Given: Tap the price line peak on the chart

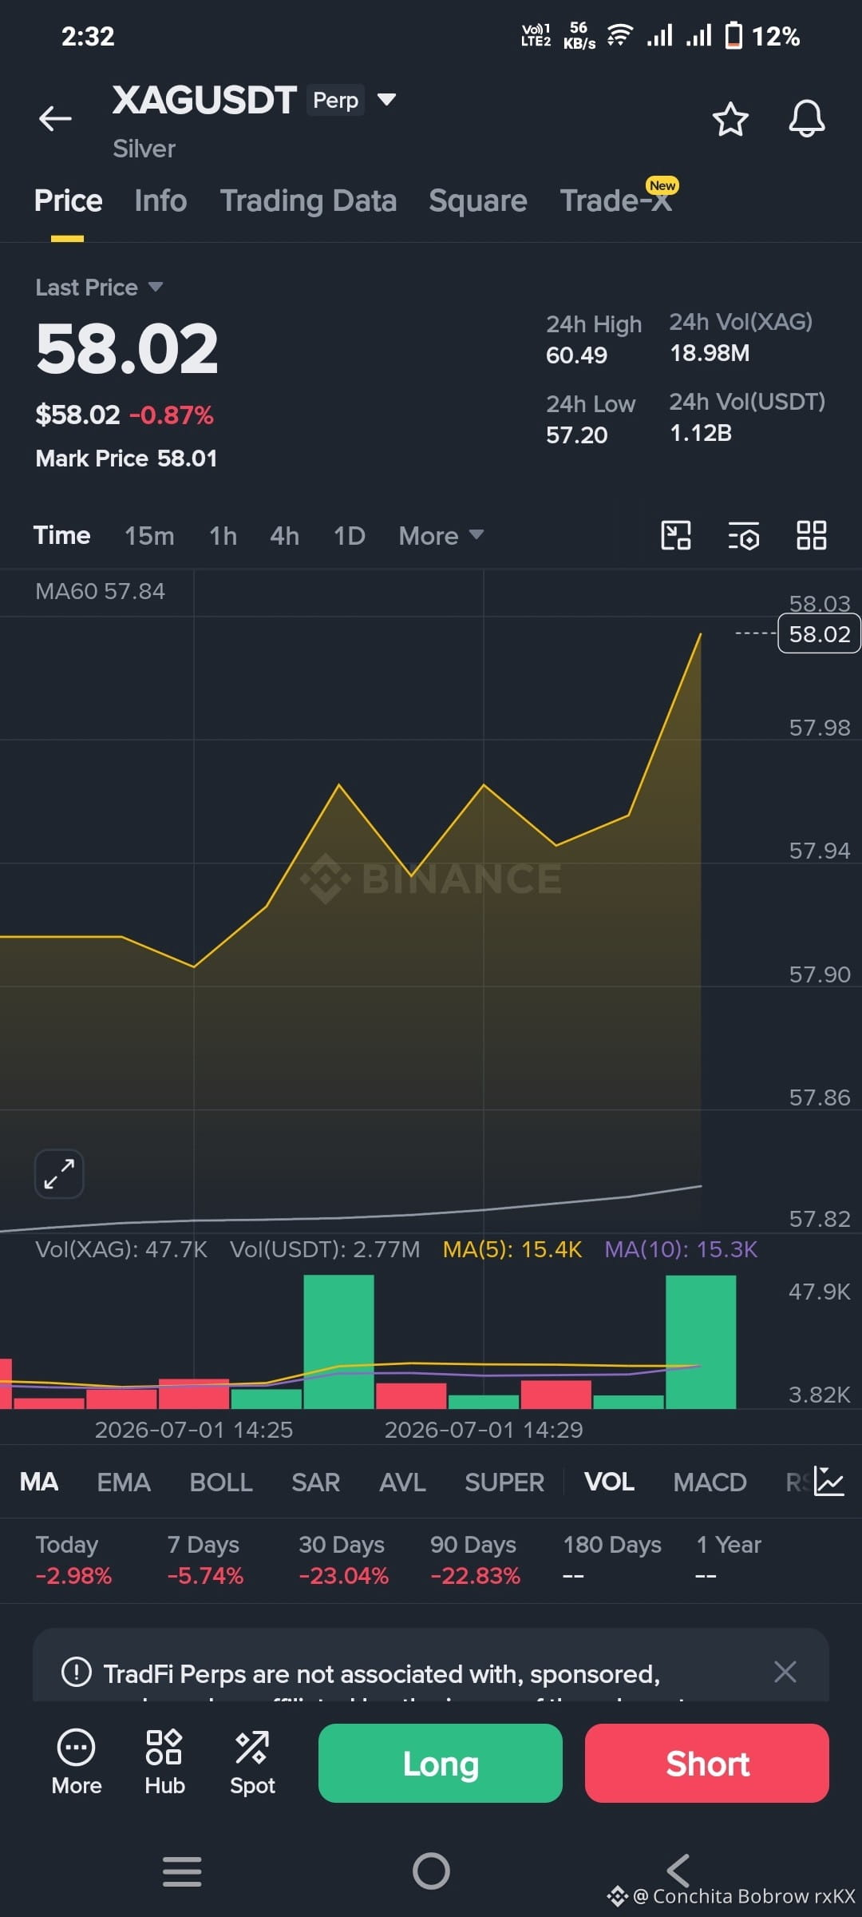Looking at the screenshot, I should [701, 634].
